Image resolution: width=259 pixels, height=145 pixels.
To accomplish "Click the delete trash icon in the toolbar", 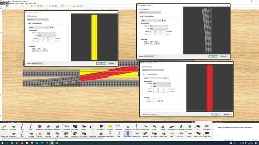I will 32,6.
